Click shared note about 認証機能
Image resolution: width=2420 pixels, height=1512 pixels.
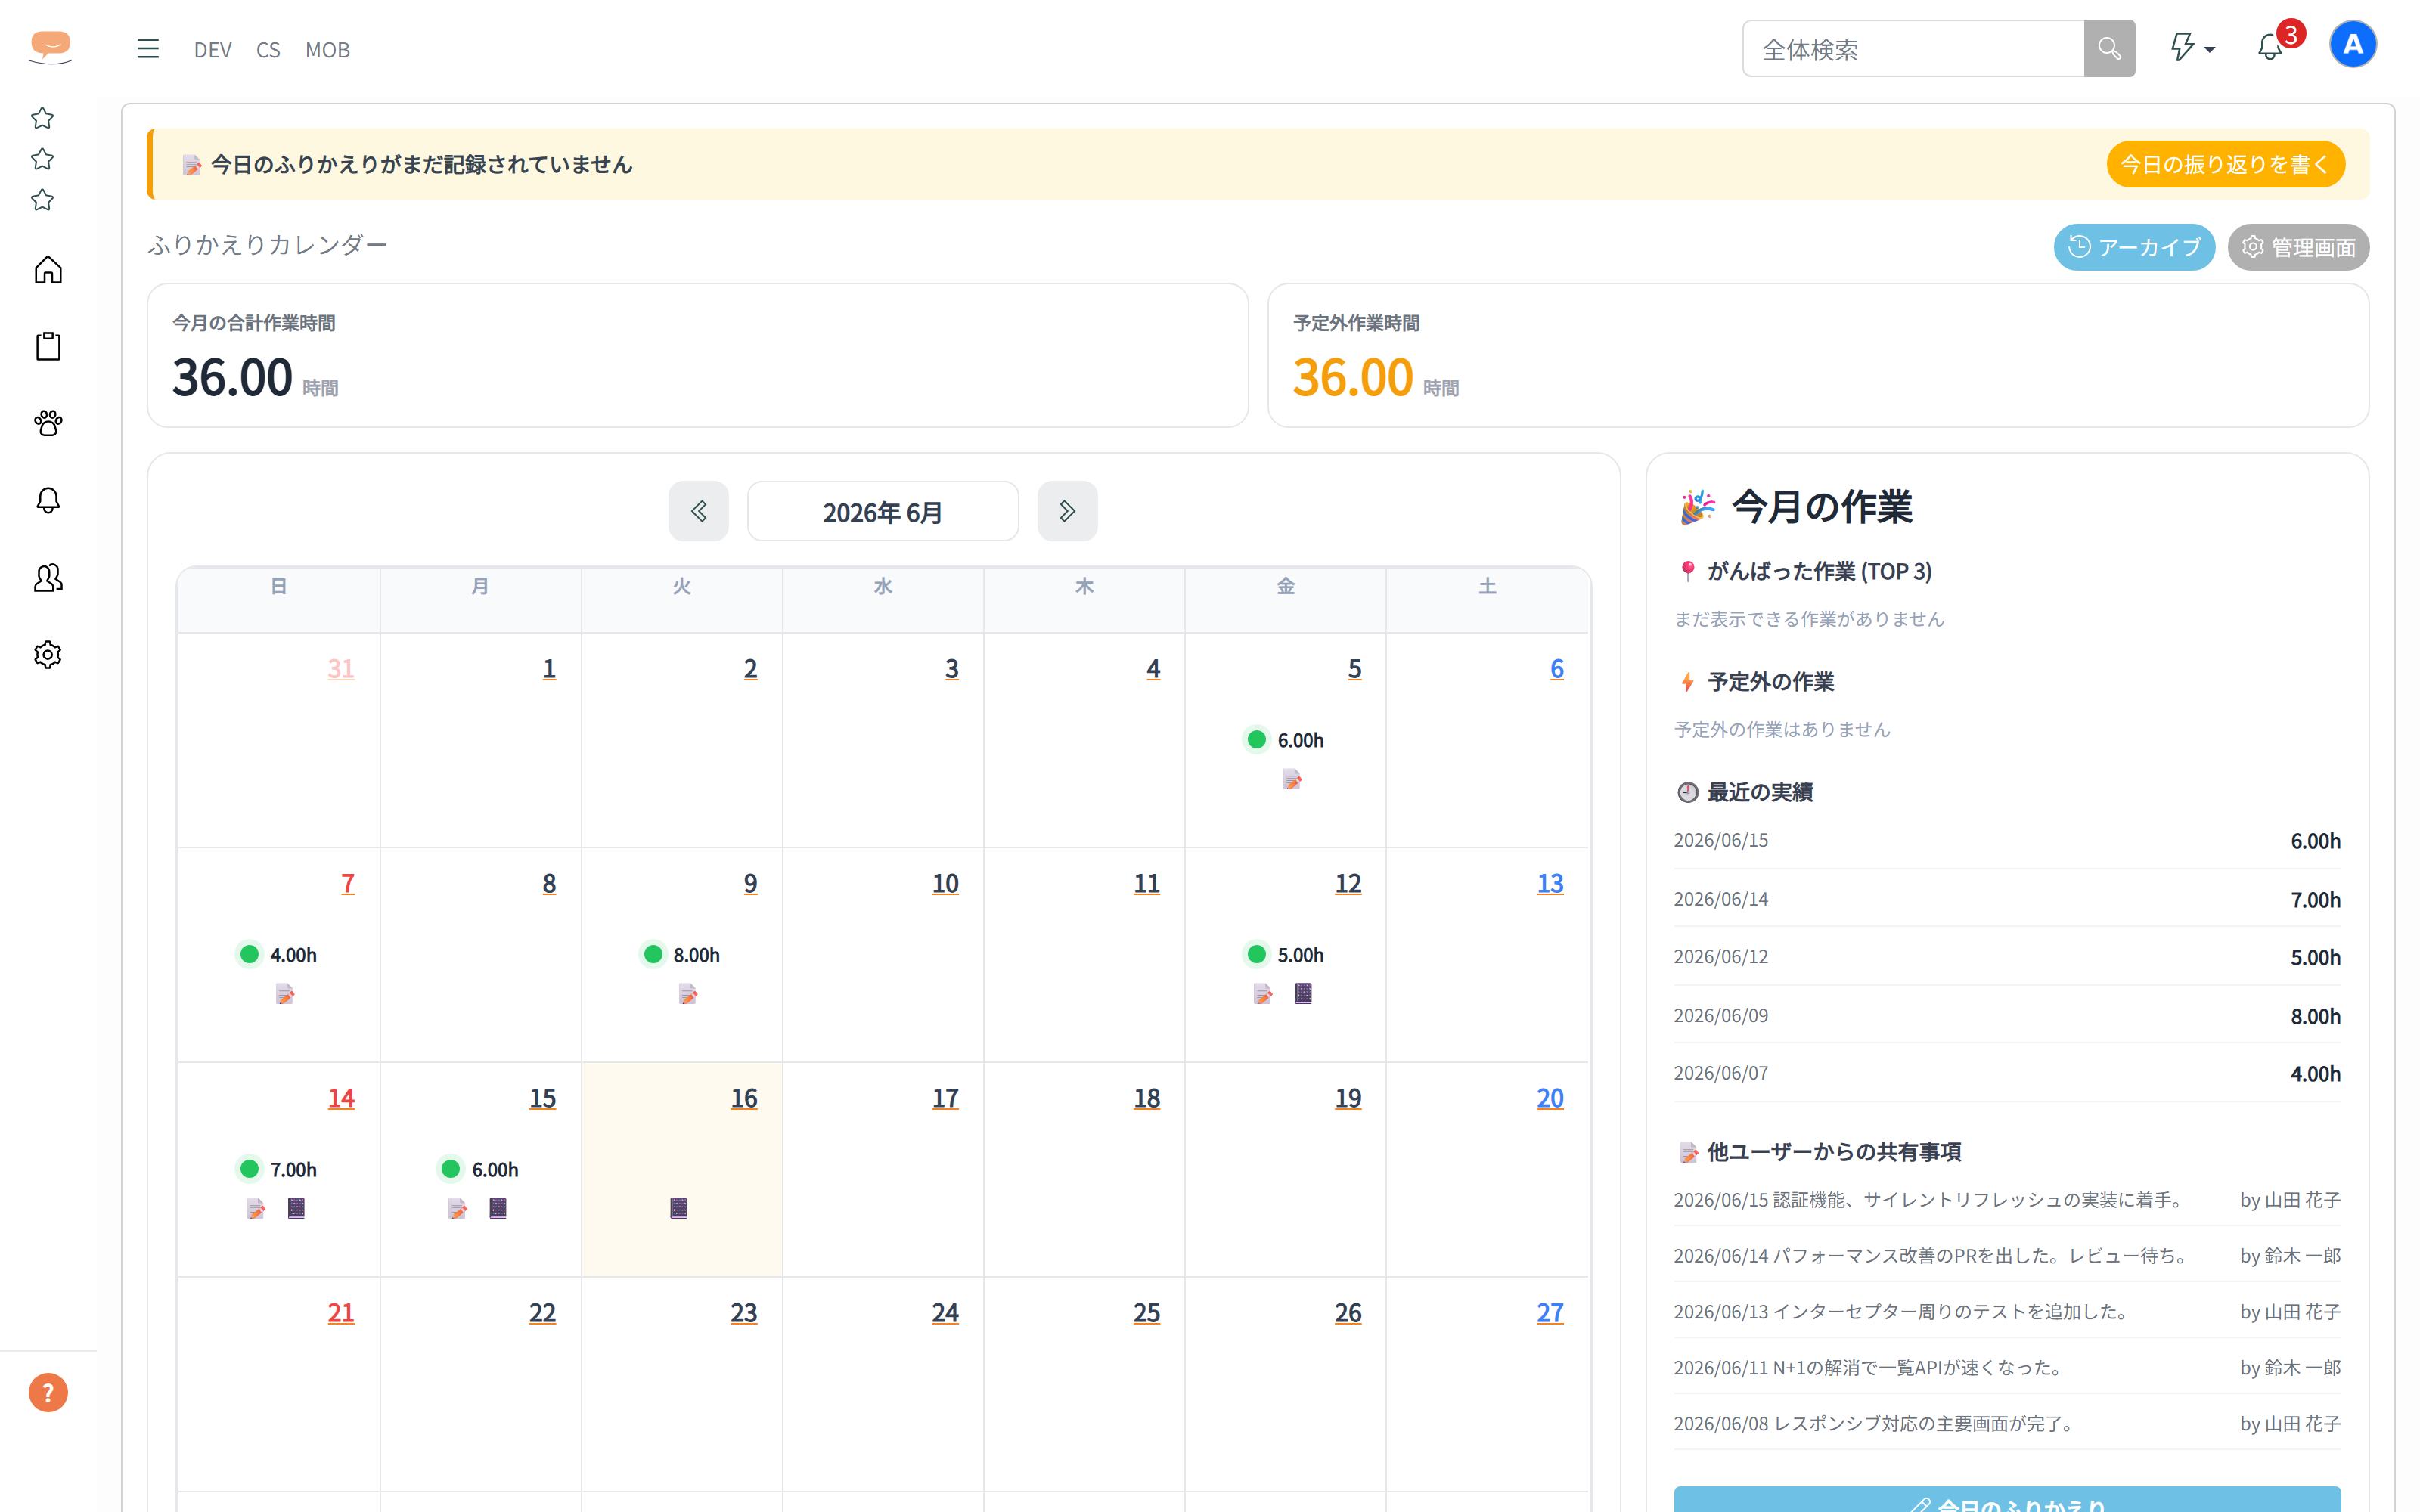2007,1200
